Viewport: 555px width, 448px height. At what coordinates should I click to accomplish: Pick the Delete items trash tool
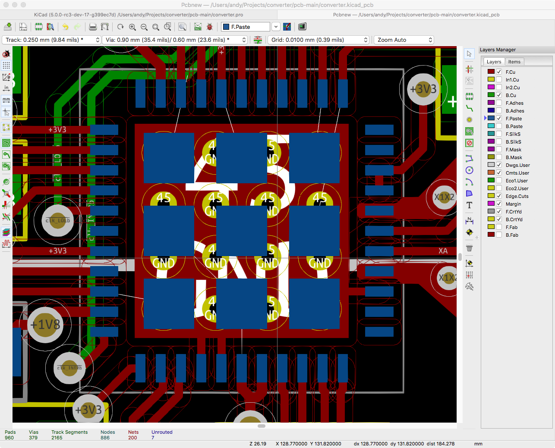point(470,248)
